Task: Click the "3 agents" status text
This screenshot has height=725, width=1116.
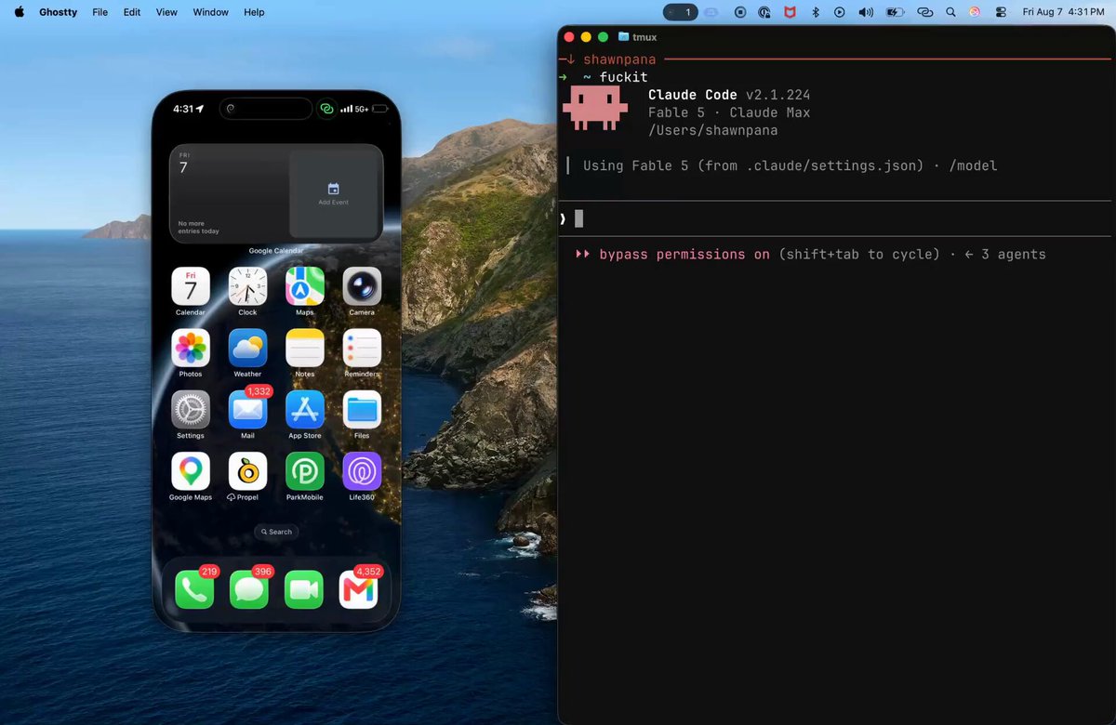Action: click(x=1014, y=254)
